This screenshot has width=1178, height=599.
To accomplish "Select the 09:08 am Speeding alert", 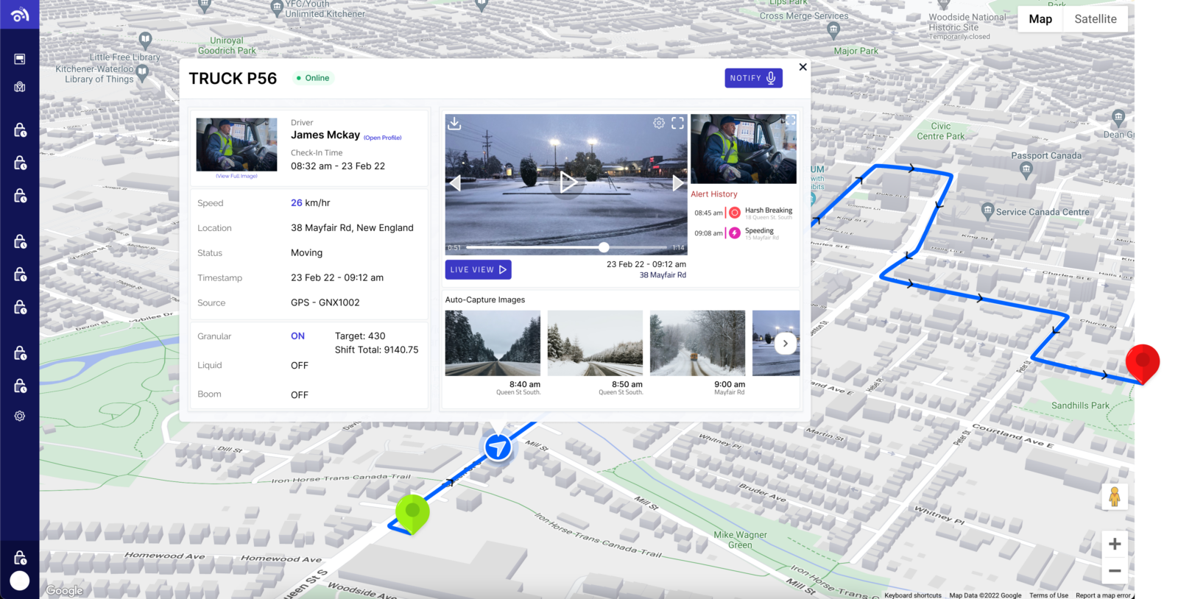I will pos(737,234).
